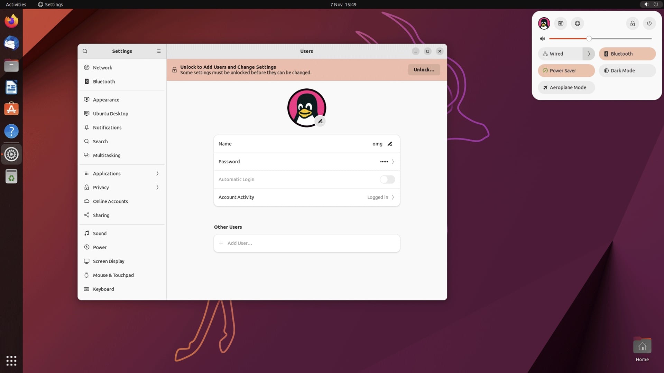
Task: Open the Settings hamburger menu
Action: point(159,51)
